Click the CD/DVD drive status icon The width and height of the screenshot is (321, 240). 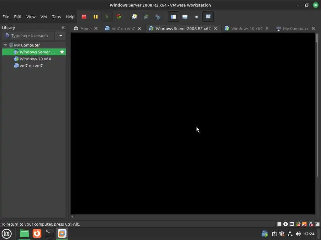click(x=285, y=224)
